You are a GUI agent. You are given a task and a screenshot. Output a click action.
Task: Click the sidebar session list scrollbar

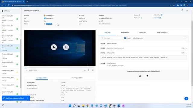point(21,64)
